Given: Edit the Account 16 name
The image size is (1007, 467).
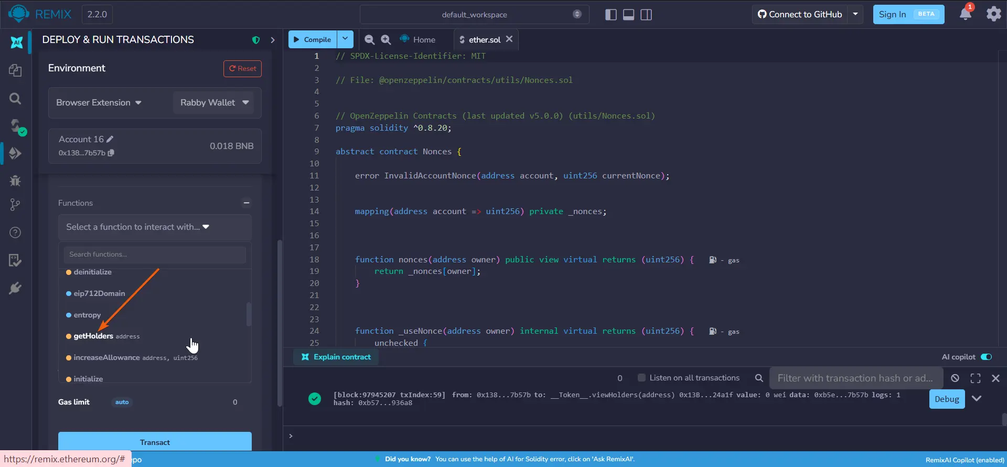Looking at the screenshot, I should 110,139.
